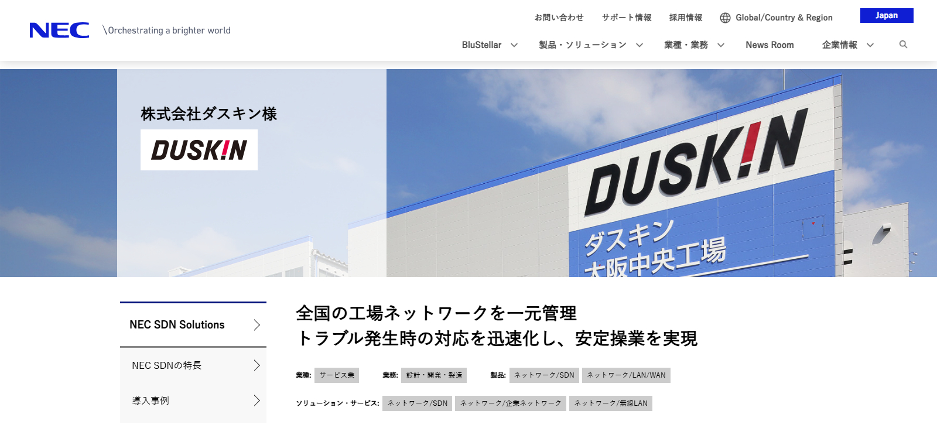937x428 pixels.
Task: Click the blue Japan button
Action: pos(886,15)
